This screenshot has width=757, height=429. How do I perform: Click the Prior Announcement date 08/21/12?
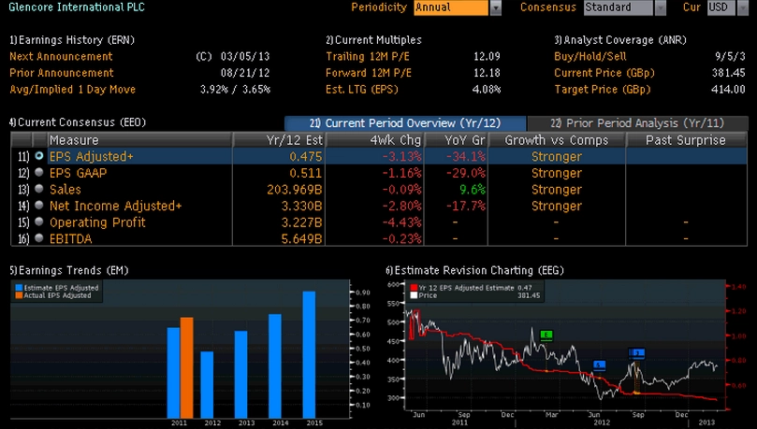245,73
